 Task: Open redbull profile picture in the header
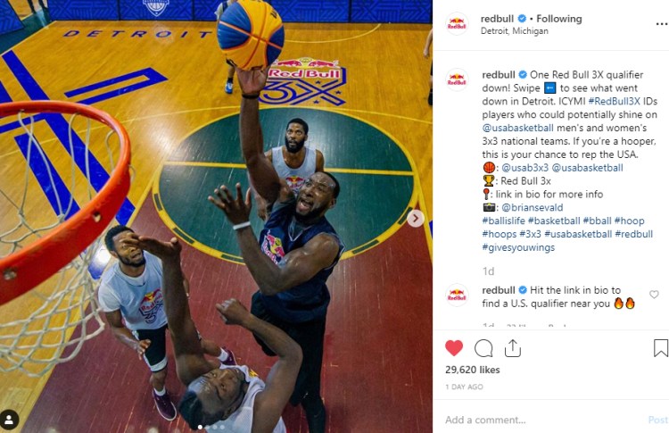pos(457,24)
